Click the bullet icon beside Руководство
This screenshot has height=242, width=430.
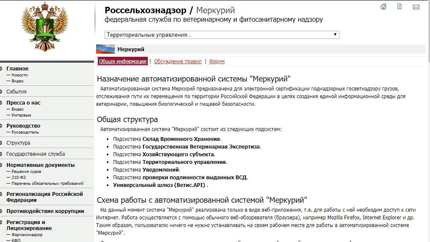pos(1,126)
